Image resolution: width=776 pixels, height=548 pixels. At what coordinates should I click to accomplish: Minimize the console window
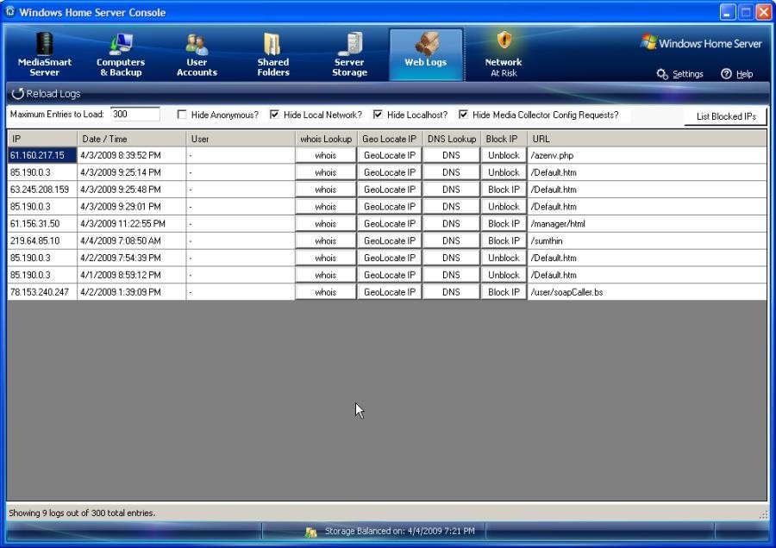pos(728,12)
